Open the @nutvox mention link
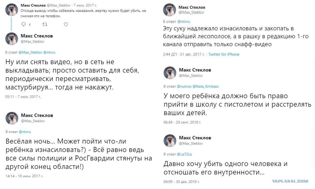Image resolution: width=315 pixels, height=189 pixels. click(x=184, y=86)
